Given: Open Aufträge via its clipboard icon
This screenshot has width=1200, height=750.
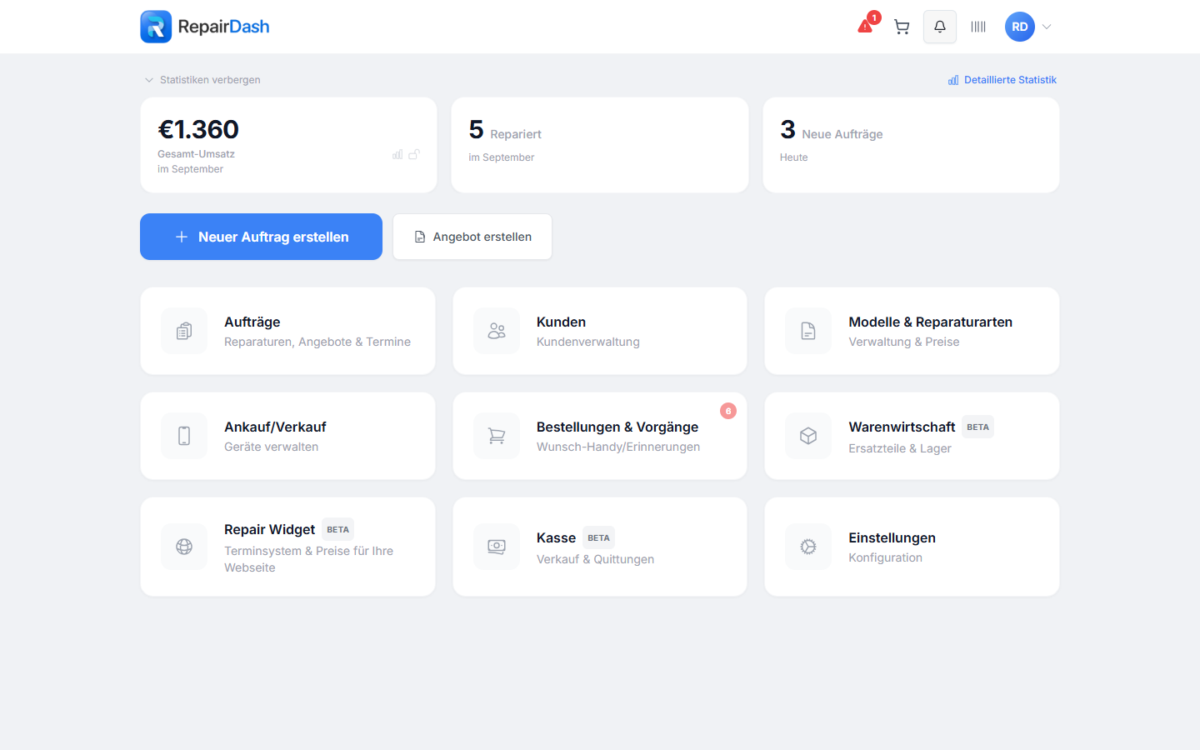Looking at the screenshot, I should click(184, 331).
